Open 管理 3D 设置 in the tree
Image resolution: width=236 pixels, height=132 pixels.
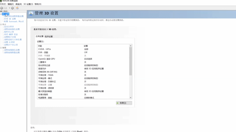pyautogui.click(x=10, y=19)
